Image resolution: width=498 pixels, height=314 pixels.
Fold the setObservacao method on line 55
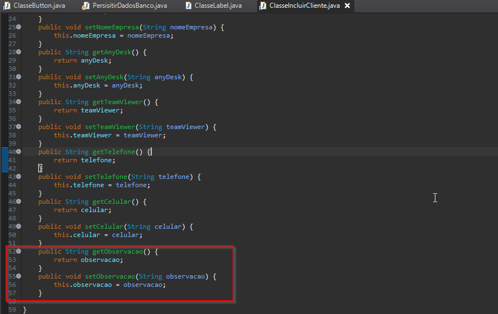19,276
